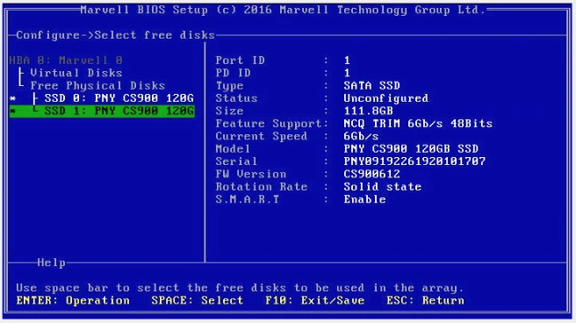Screen dimensions: 576x323
Task: Click the Port ID label
Action: tap(240, 61)
